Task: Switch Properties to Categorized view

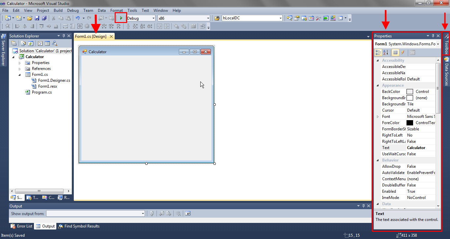Action: tap(378, 53)
